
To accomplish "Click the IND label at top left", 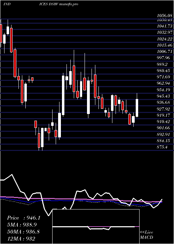I will 7,4.
